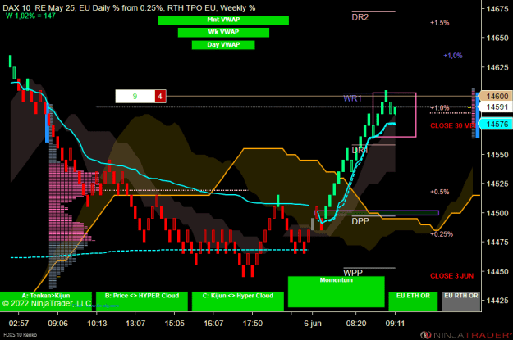Click the DR2 pivot level label
Viewport: 513px width, 340px height.
[360, 17]
